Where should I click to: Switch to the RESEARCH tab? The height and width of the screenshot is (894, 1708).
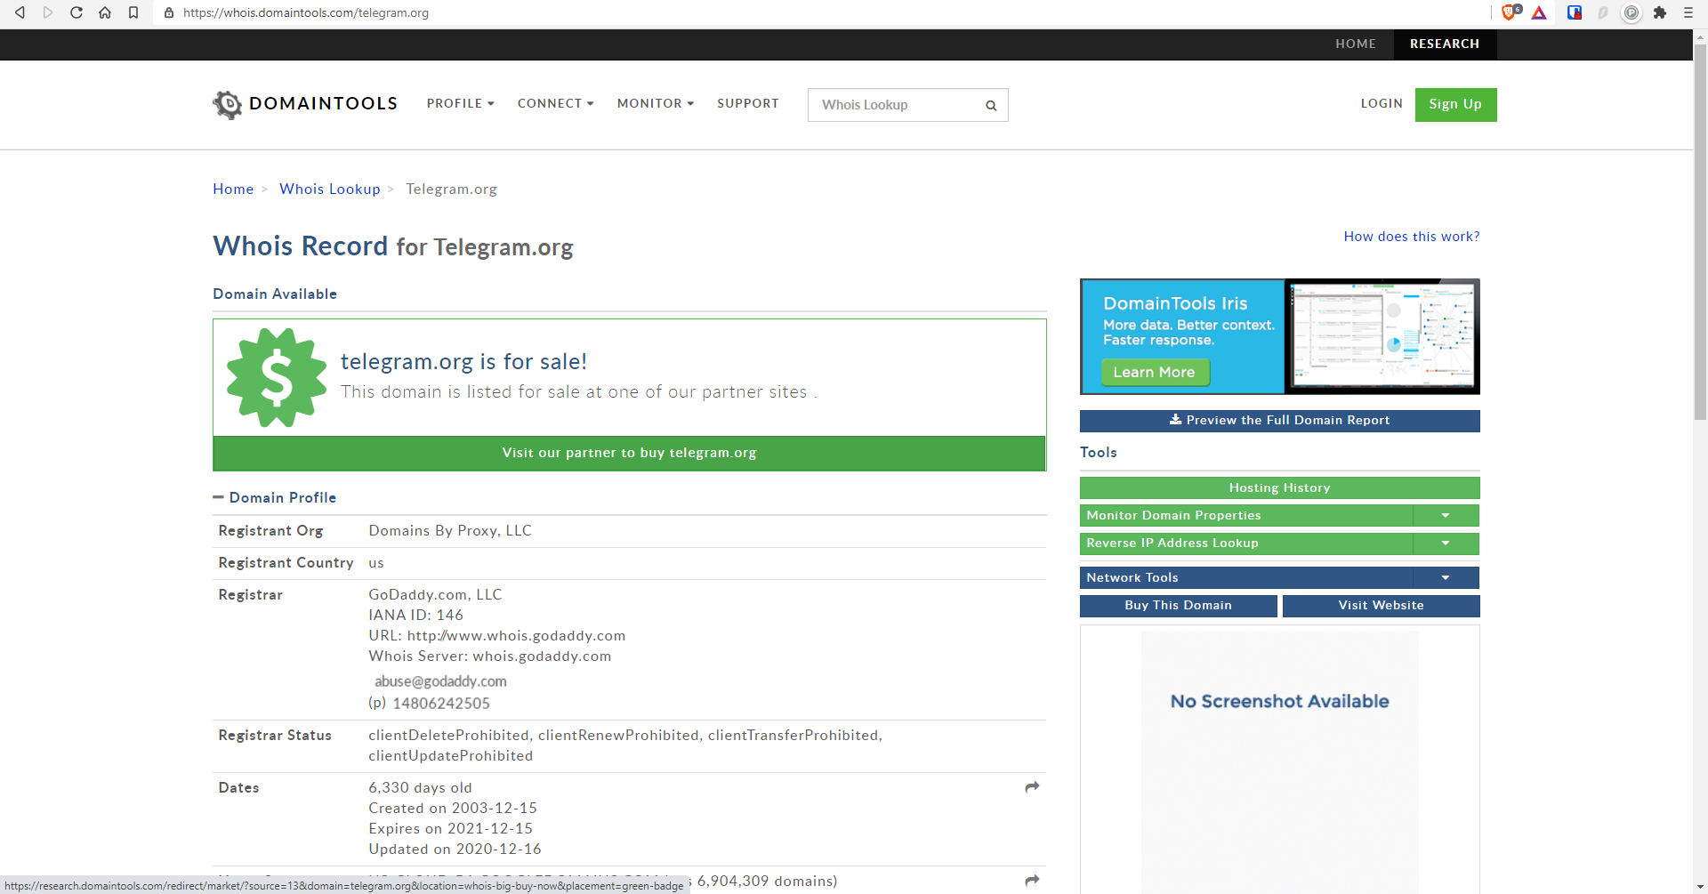1445,44
